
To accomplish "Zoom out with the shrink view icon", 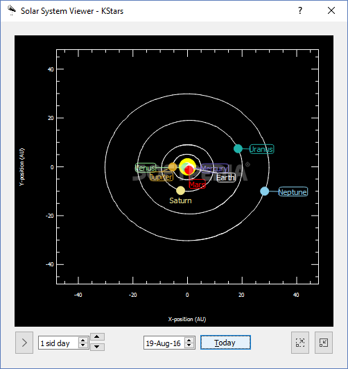I will (x=324, y=343).
